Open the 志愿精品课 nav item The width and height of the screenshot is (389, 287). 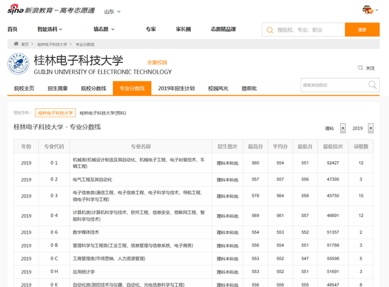[x=223, y=29]
